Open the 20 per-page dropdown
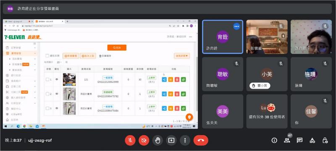The width and height of the screenshot is (336, 151). (59, 62)
